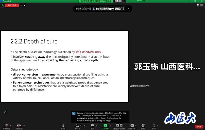Open the Chat panel
The width and height of the screenshot is (205, 130).
[x=92, y=126]
